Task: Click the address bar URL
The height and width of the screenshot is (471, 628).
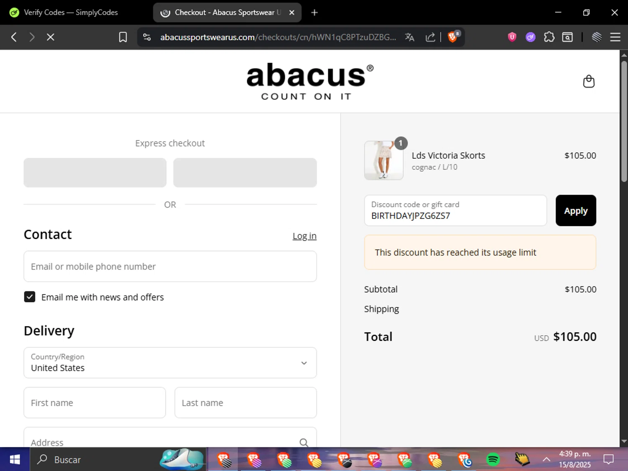Action: pos(278,37)
